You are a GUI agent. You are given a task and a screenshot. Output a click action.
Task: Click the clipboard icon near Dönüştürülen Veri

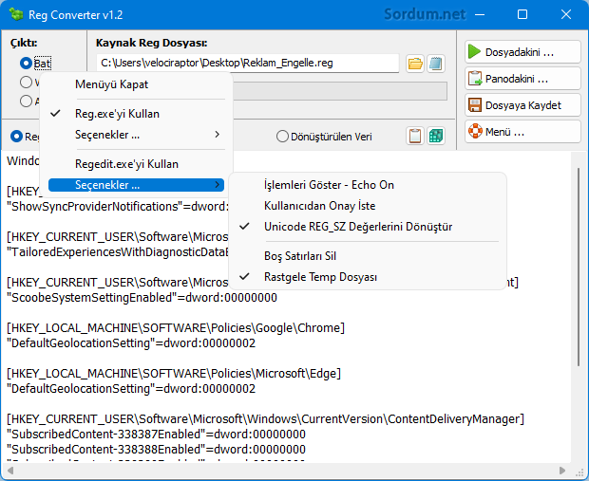(x=414, y=137)
